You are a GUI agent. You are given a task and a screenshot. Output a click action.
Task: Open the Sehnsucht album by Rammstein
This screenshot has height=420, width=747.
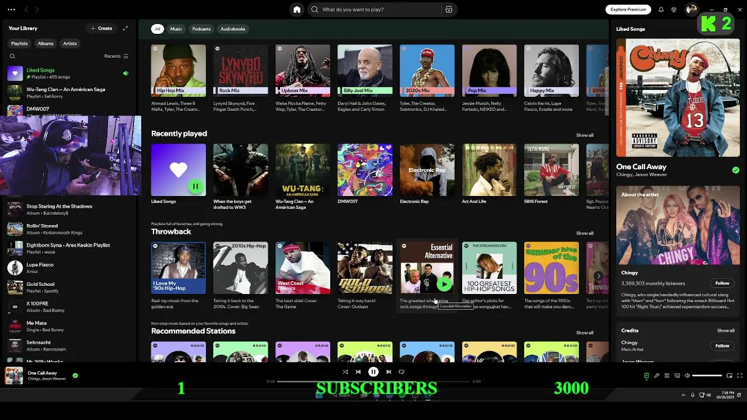pyautogui.click(x=69, y=346)
